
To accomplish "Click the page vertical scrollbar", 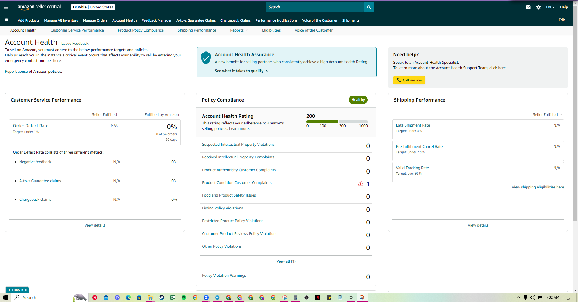I will 575,114.
